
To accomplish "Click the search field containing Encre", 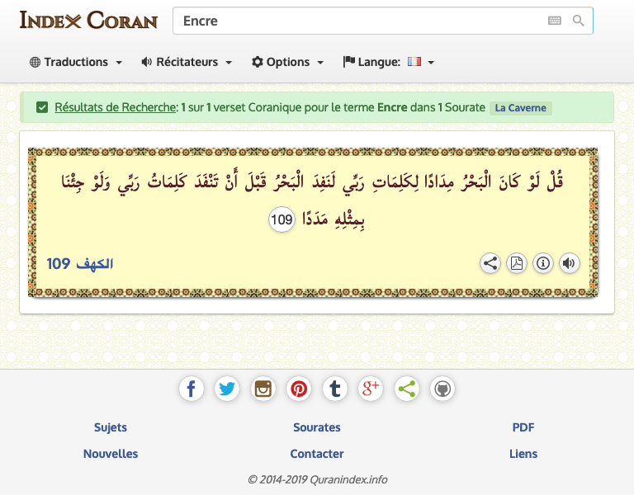I will [359, 21].
